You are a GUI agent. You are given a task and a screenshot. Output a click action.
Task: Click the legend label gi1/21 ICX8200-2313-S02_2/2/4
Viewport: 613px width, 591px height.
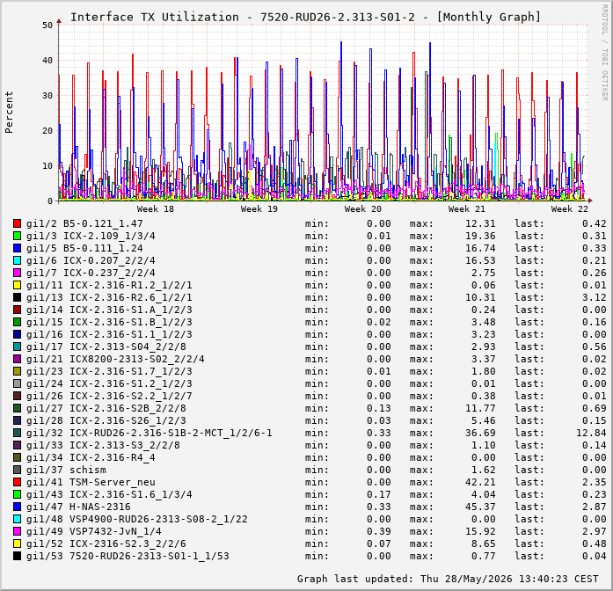coord(115,359)
